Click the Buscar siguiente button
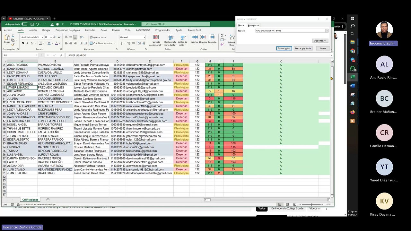411x231 pixels. click(x=303, y=48)
